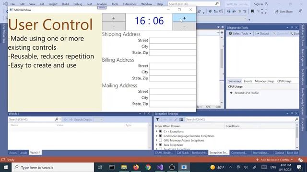
Task: Focus the Mailing Address State, Zip field
Action: (173, 104)
